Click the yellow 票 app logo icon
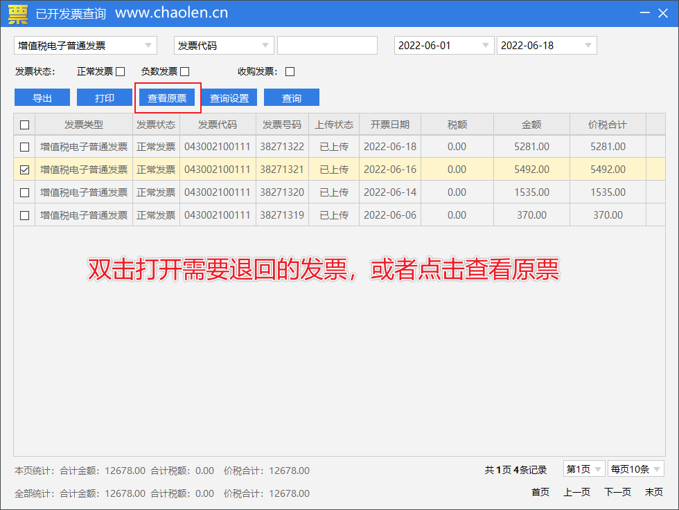 [17, 13]
